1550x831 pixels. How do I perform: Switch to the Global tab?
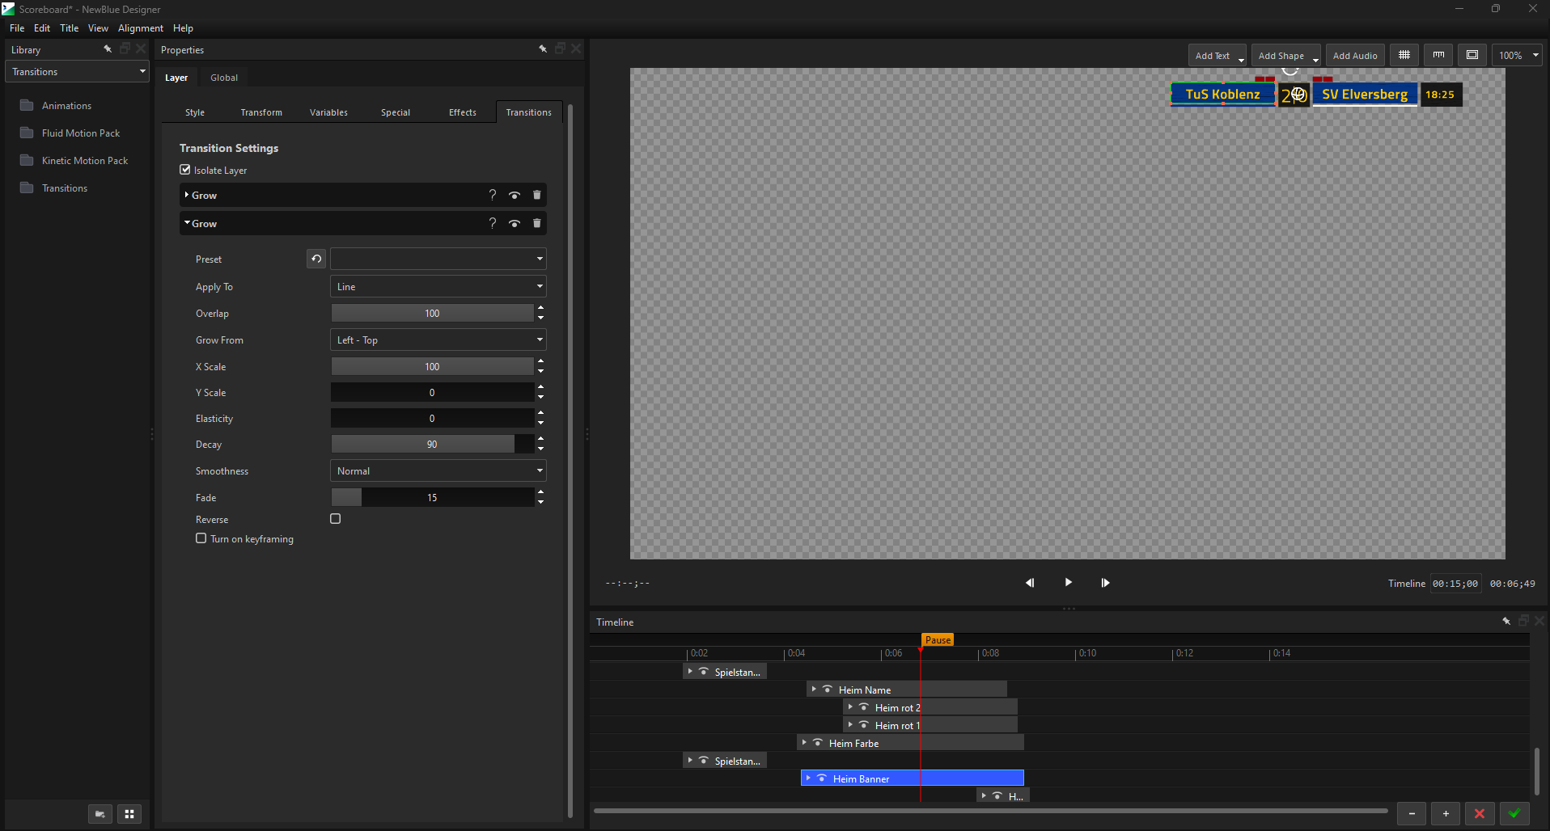point(224,78)
